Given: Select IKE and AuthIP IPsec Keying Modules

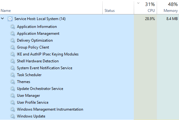Looking at the screenshot, I should coord(48,54).
